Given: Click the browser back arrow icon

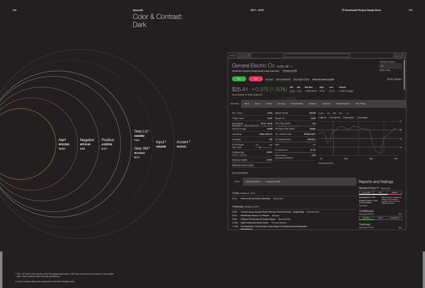Looking at the screenshot, I should click(x=239, y=55).
